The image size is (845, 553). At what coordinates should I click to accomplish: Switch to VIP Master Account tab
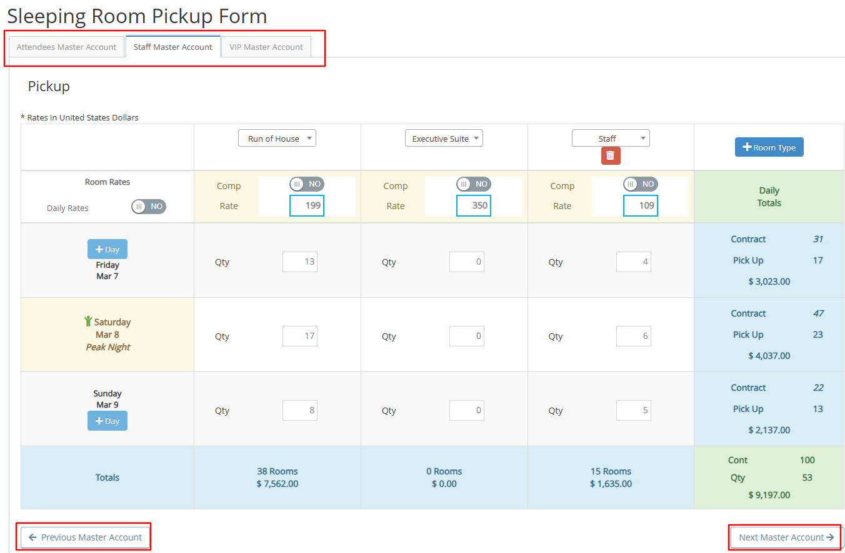pos(266,47)
